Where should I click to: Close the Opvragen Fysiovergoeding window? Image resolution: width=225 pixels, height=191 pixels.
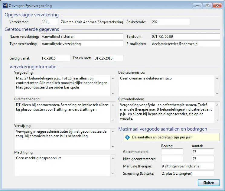pyautogui.click(x=217, y=6)
